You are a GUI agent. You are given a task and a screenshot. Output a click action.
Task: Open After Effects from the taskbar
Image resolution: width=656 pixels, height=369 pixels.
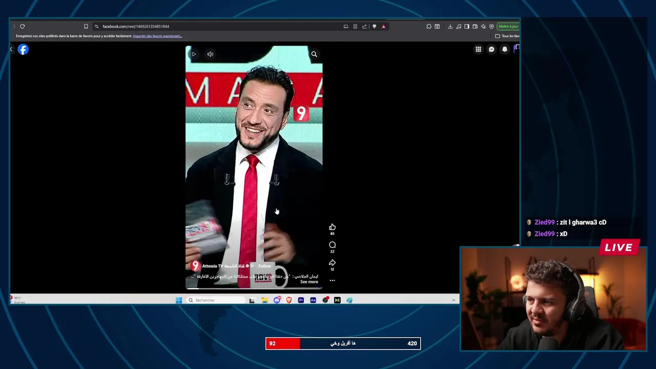(313, 300)
